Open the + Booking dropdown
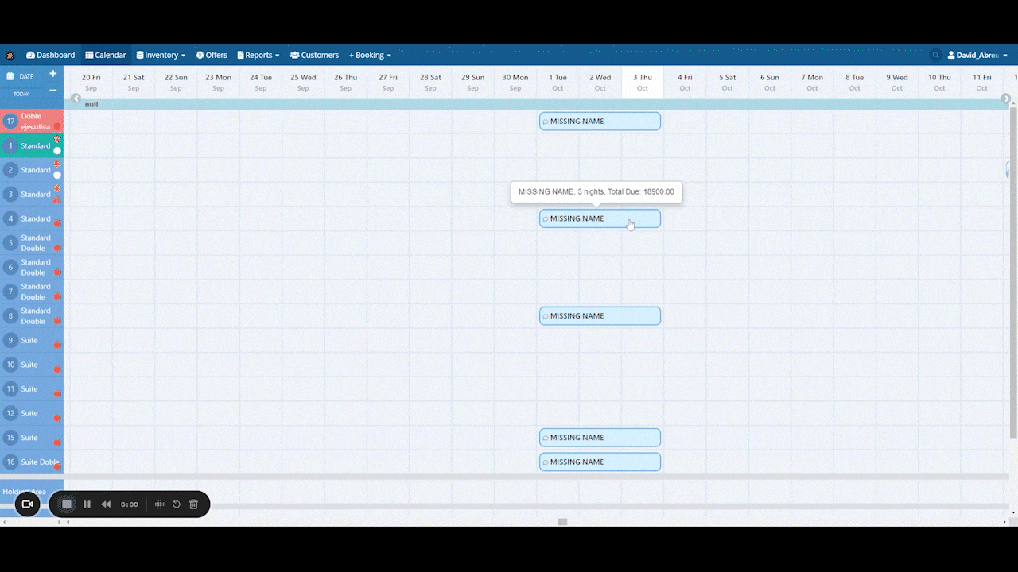The image size is (1018, 572). 370,55
